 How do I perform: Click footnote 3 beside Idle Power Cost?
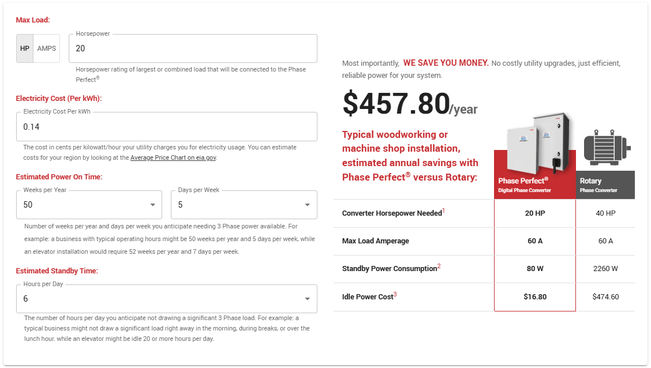coord(395,294)
